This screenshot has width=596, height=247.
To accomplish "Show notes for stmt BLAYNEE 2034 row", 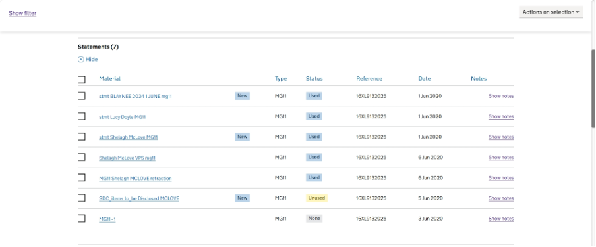I will (501, 96).
